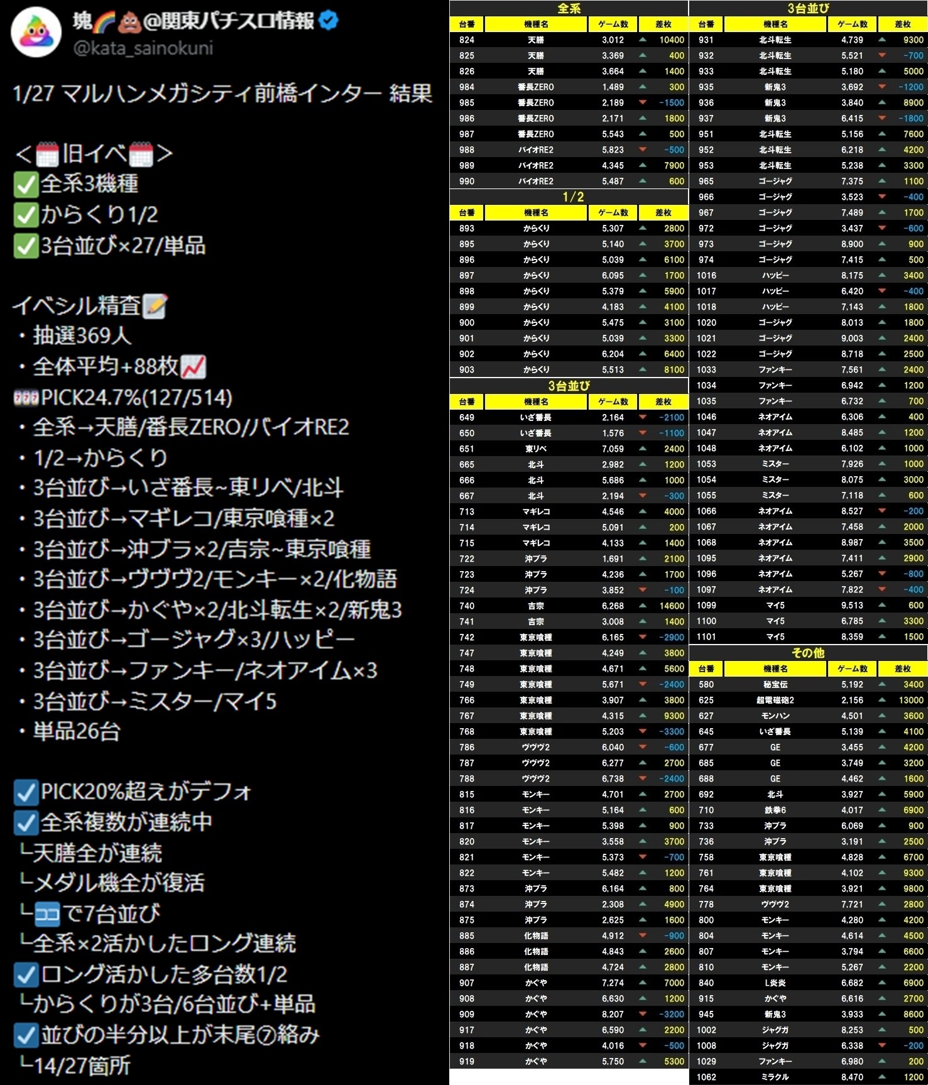Click the down arrow in row 1008 ジャグガ

coord(882,1045)
